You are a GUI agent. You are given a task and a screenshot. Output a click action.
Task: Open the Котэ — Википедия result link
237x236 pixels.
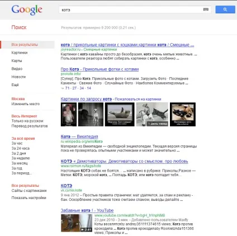click(x=79, y=136)
